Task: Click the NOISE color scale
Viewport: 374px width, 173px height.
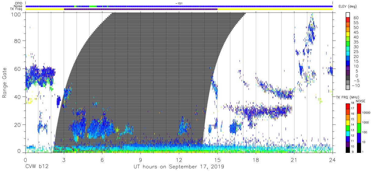Action: [x=358, y=128]
